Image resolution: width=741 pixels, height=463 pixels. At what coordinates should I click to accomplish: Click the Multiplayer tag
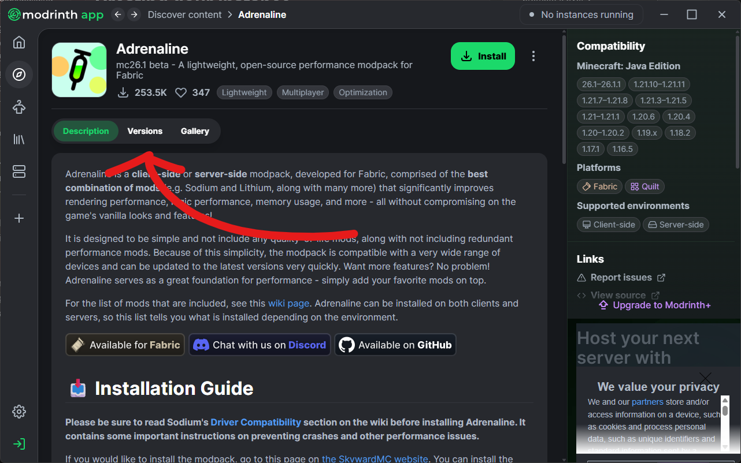(x=303, y=92)
